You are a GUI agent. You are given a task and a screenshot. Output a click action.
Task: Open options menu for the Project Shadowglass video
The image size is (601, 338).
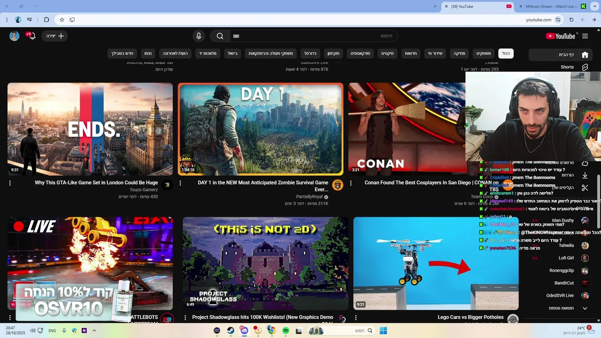pyautogui.click(x=185, y=317)
